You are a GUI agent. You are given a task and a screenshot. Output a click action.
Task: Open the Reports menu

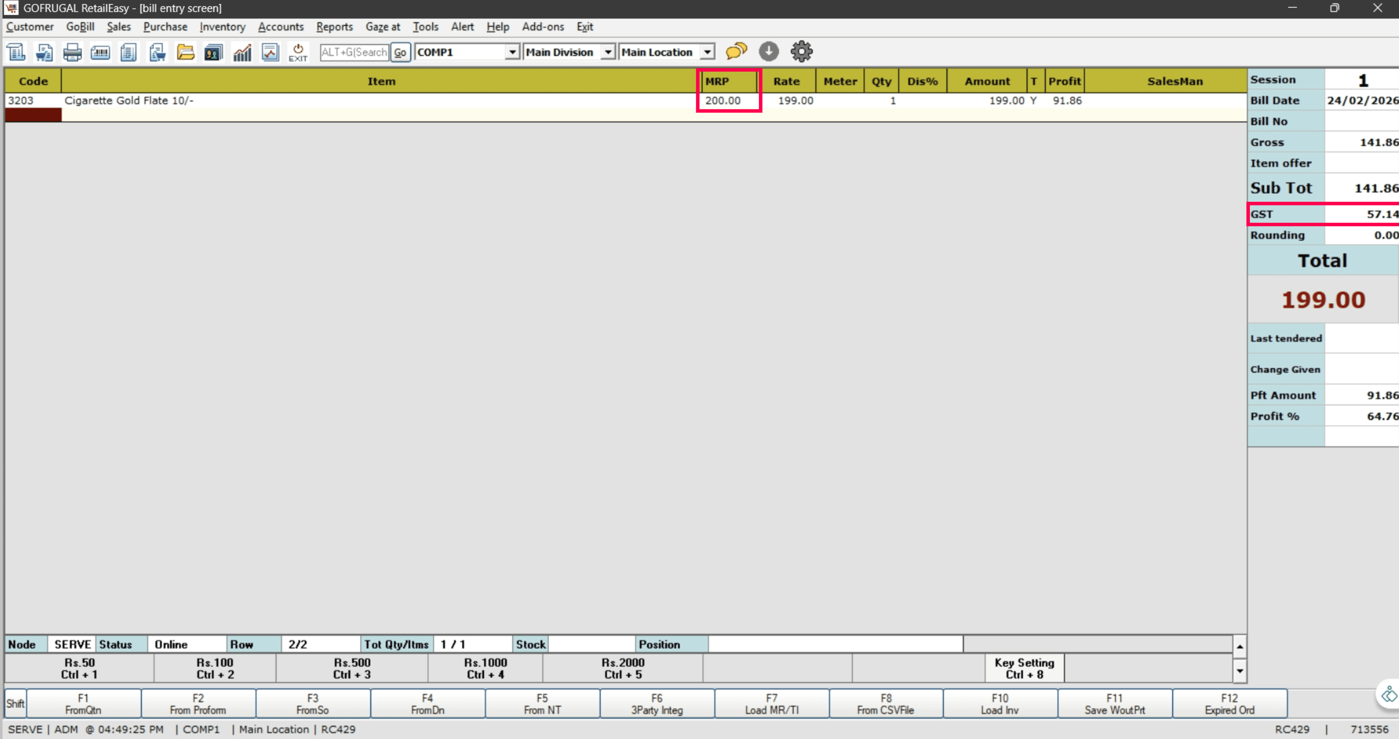point(334,27)
